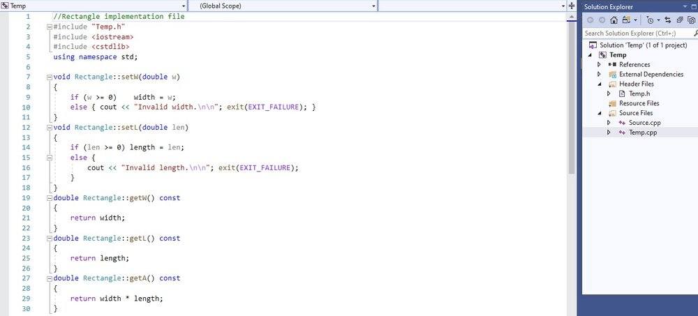
Task: Expand the References node
Action: coord(599,65)
